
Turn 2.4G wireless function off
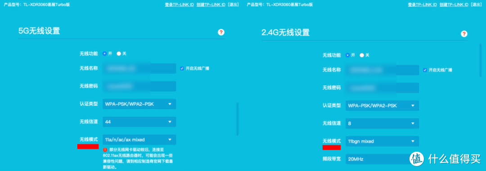tap(362, 55)
